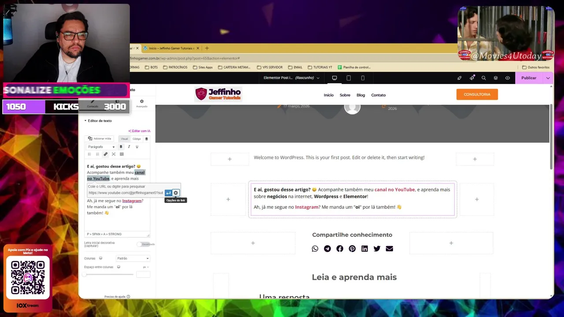This screenshot has width=564, height=317.
Task: Click the canal no YouTube link in preview
Action: pyautogui.click(x=394, y=190)
